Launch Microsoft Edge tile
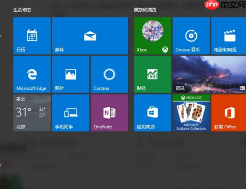This screenshot has height=189, width=246. click(32, 75)
